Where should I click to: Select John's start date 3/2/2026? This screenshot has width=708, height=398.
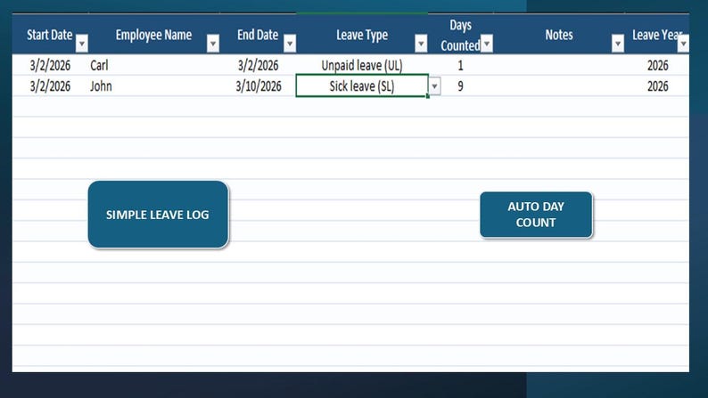(50, 85)
